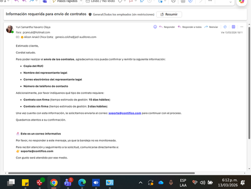Click the blue shield check icon in toolbar

(x=190, y=1)
